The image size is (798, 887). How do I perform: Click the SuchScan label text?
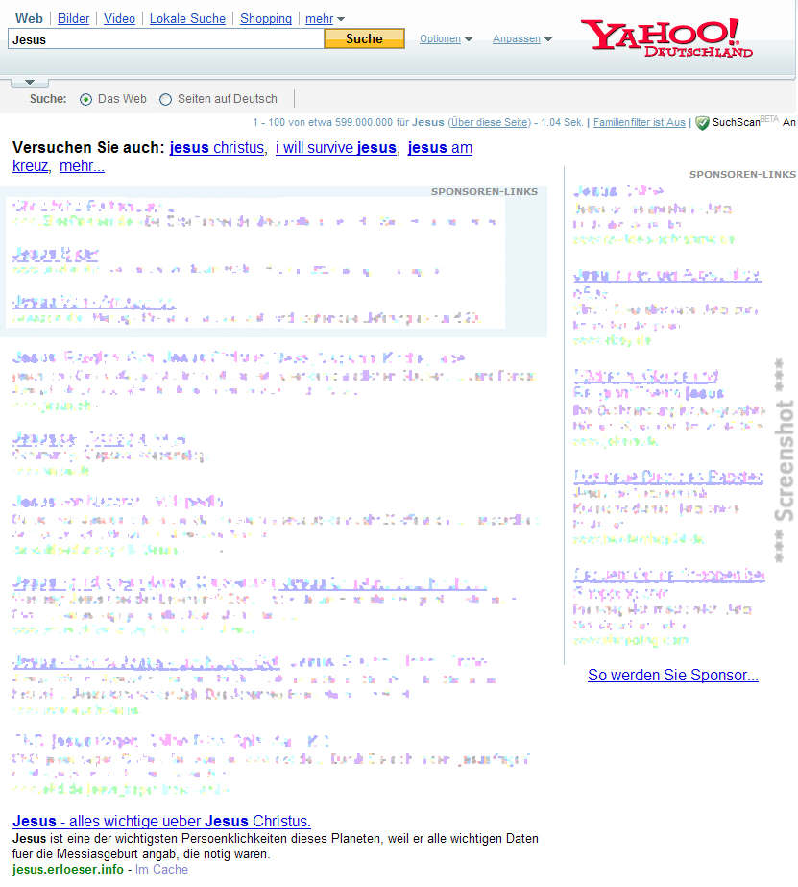pos(736,122)
